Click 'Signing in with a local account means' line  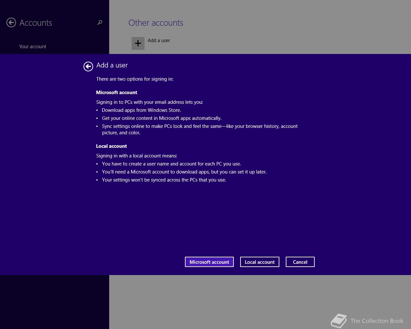click(x=137, y=156)
